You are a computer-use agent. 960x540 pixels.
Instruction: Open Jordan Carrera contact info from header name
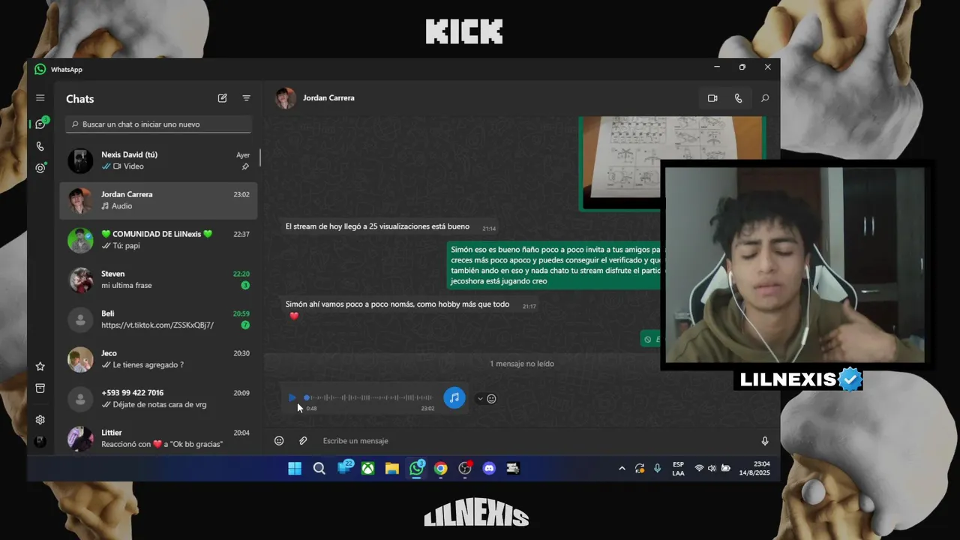pos(328,97)
